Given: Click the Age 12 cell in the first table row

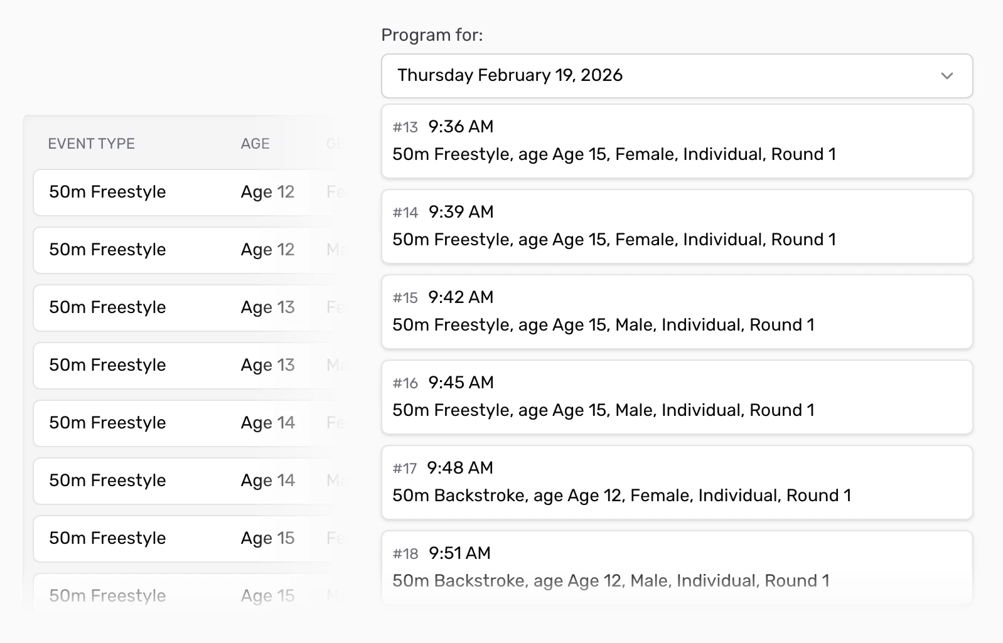Looking at the screenshot, I should 268,192.
